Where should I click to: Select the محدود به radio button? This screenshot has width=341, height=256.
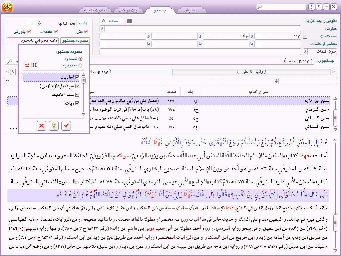click(80, 65)
